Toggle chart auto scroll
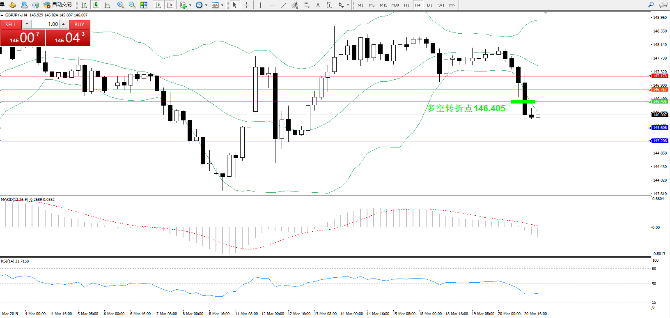Image resolution: width=670 pixels, height=318 pixels. coord(158,5)
